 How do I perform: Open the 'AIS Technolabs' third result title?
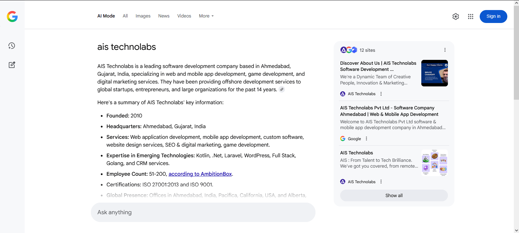[356, 153]
